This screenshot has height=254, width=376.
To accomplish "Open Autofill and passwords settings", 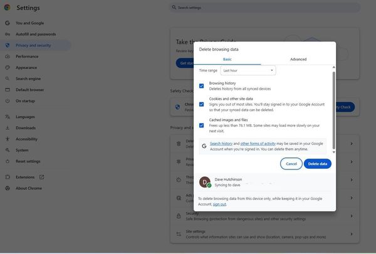I will [36, 34].
